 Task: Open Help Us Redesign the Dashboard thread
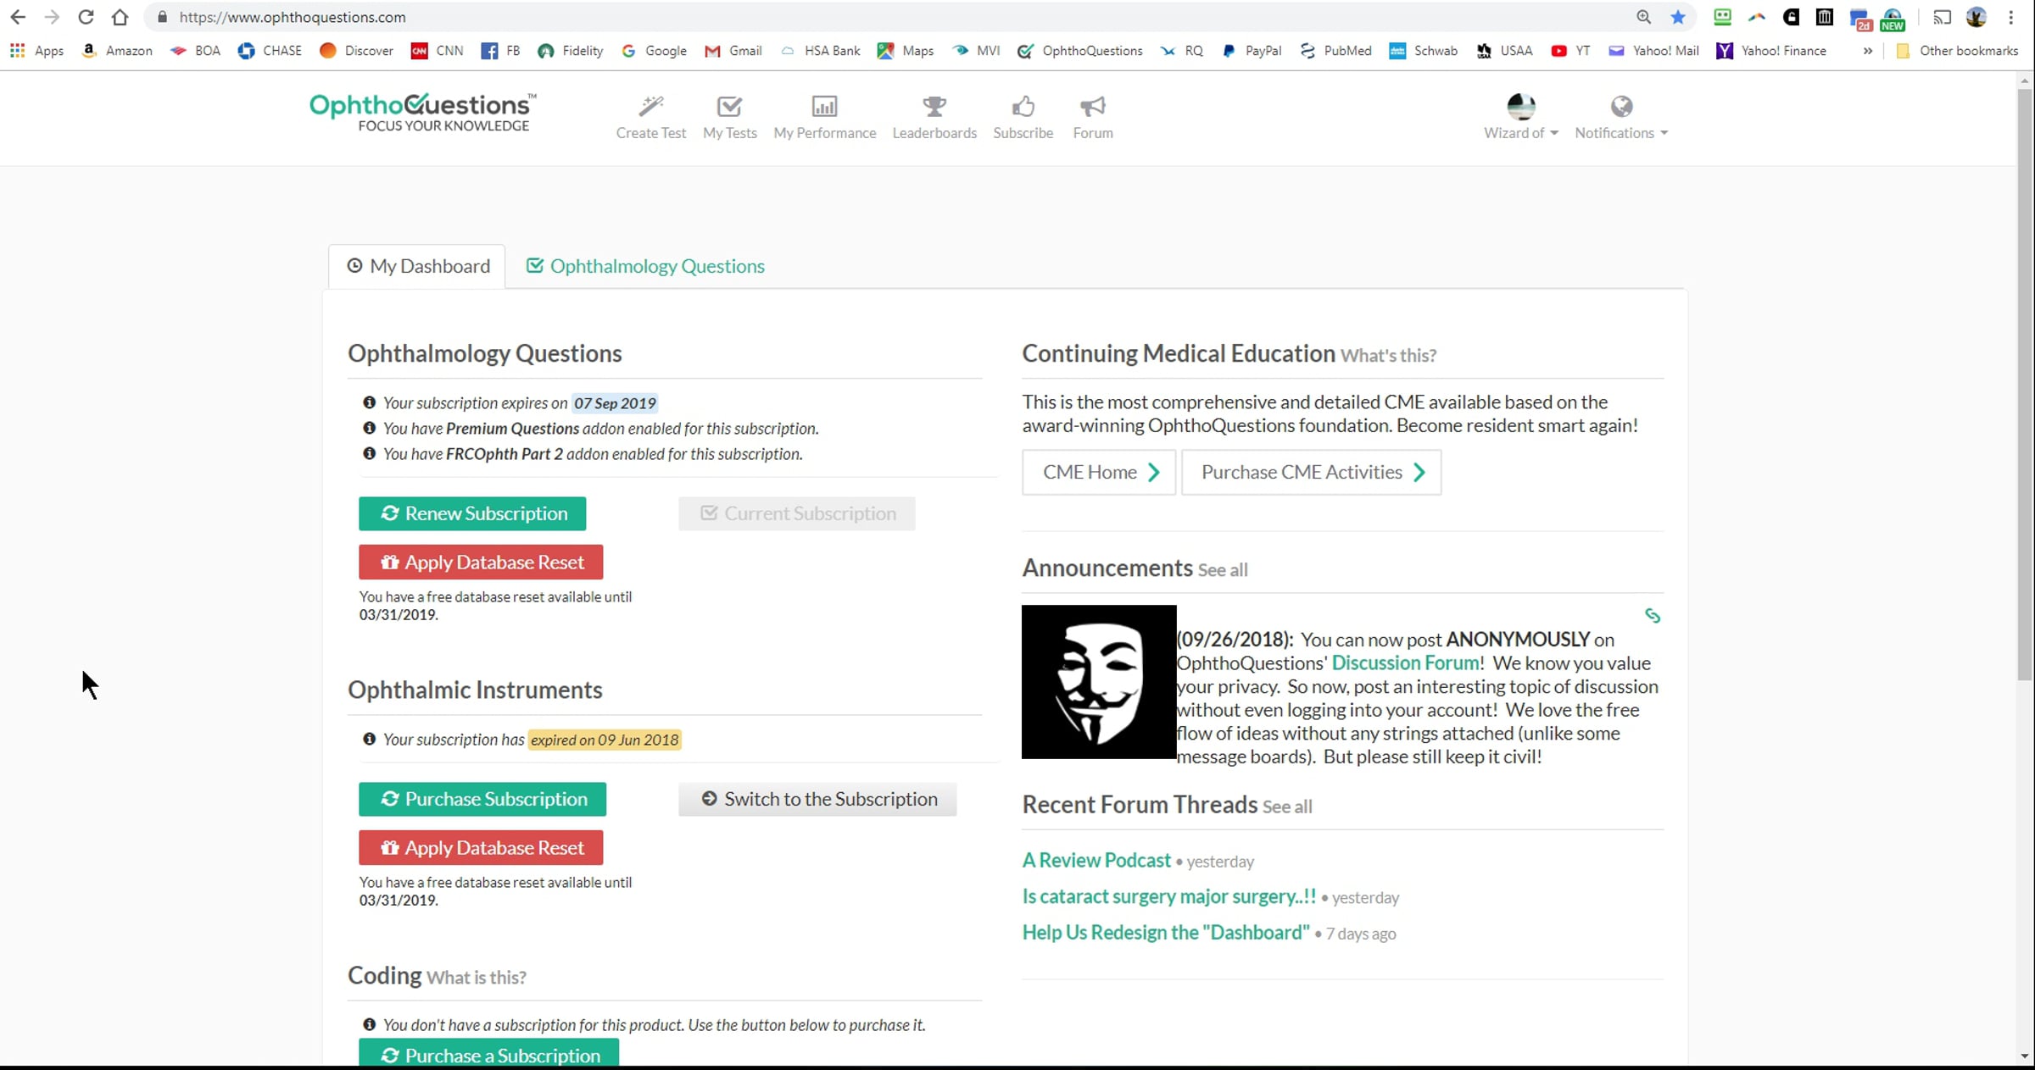[x=1166, y=933]
